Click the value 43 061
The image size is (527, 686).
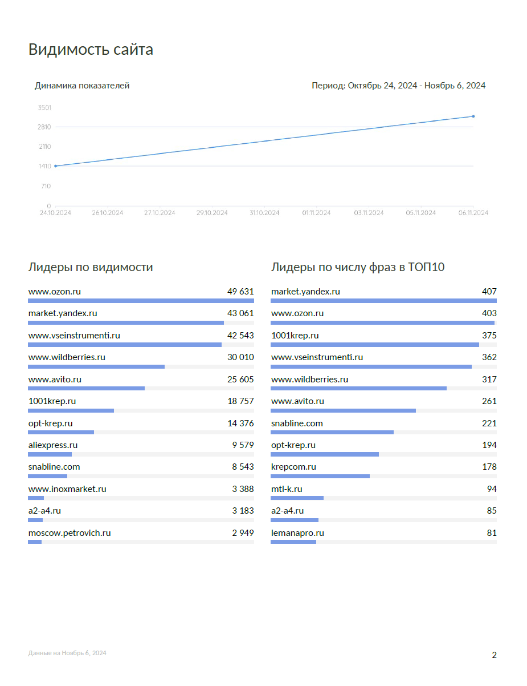click(240, 313)
